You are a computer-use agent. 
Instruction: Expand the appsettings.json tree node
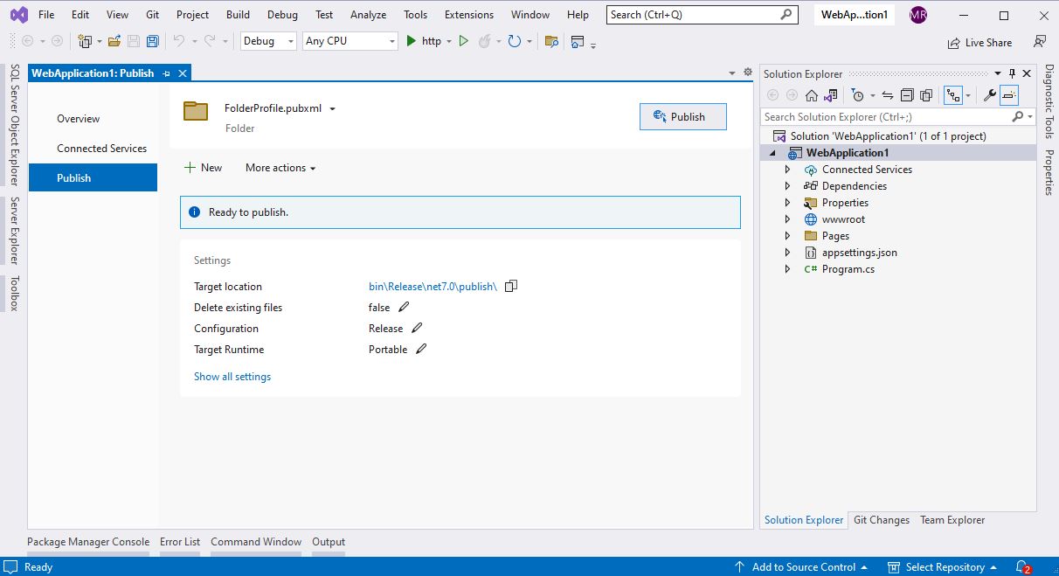[787, 253]
